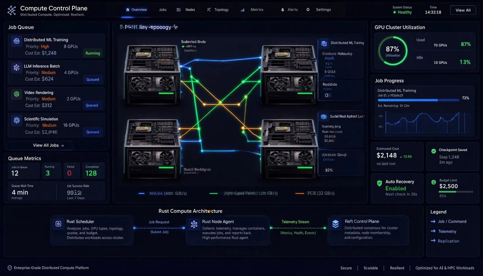Image resolution: width=483 pixels, height=276 pixels.
Task: Click the Telemetry Stream arrow label
Action: click(x=295, y=222)
